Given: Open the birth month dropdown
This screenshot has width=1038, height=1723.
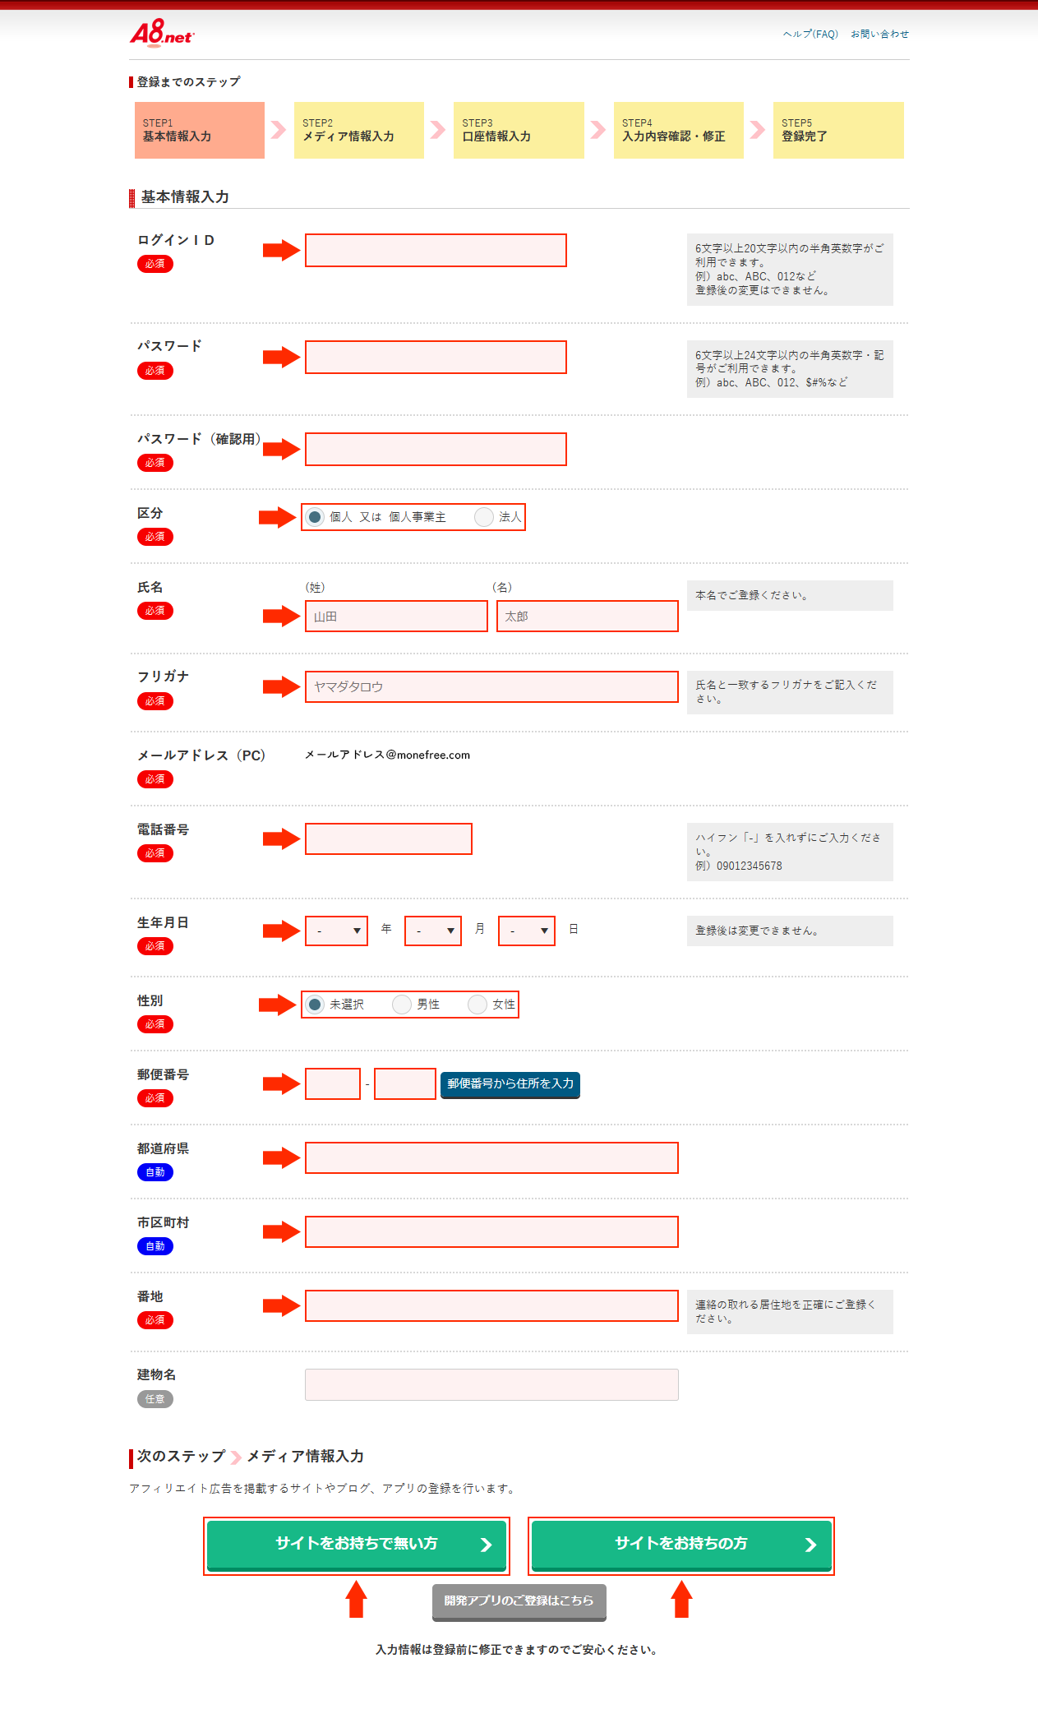Looking at the screenshot, I should [432, 931].
